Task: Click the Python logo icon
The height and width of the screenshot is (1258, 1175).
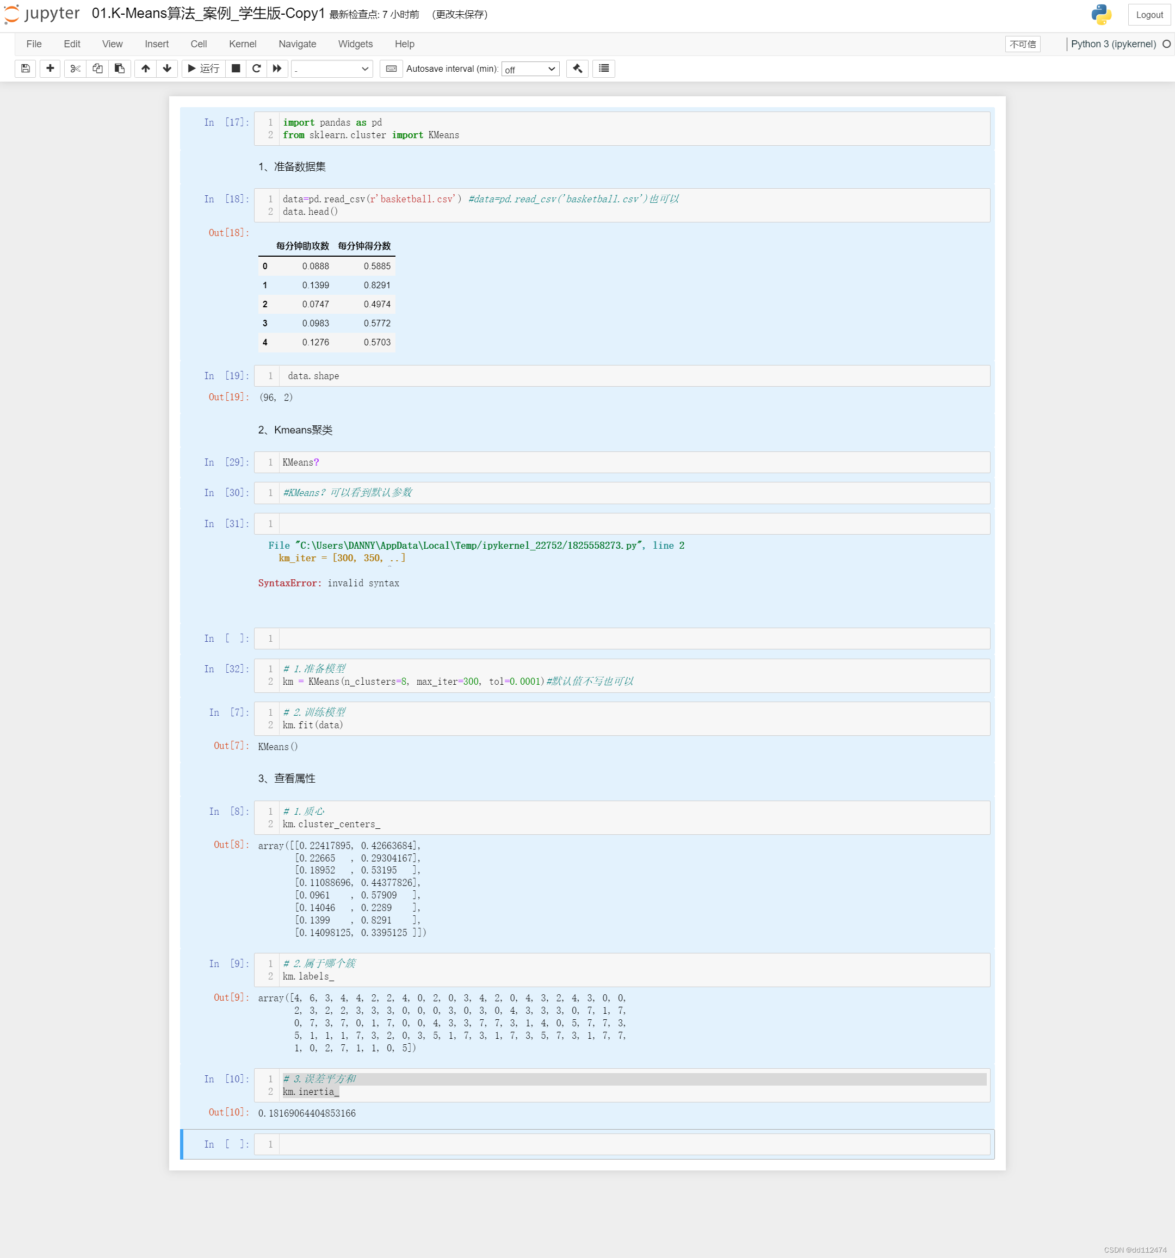Action: pos(1102,15)
